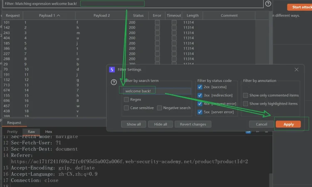Screen dimensions: 312x187
Task: Click the Burp lightning logo in dialog title
Action: click(x=112, y=70)
